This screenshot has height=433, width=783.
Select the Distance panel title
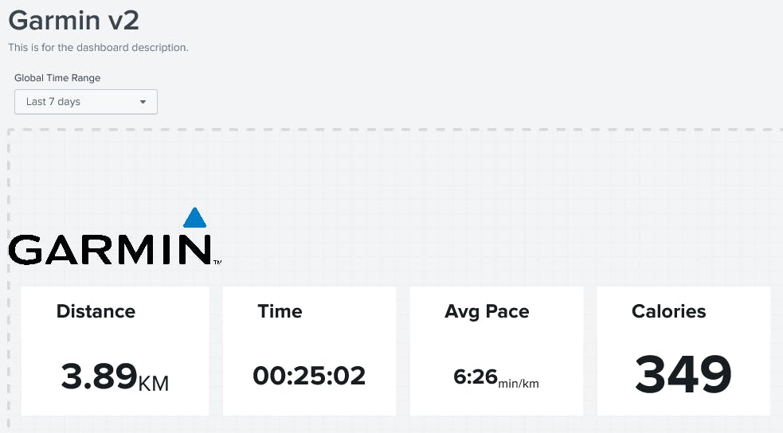pyautogui.click(x=96, y=311)
